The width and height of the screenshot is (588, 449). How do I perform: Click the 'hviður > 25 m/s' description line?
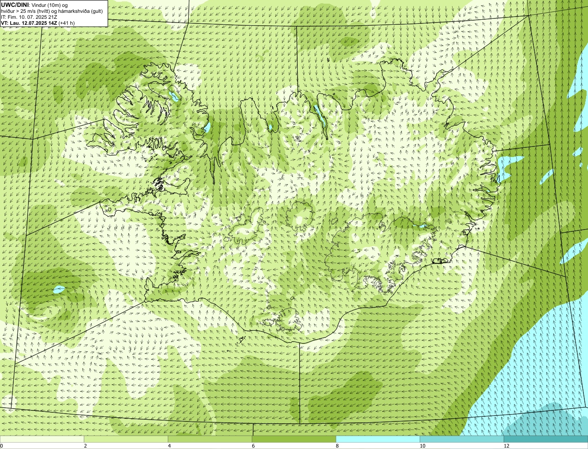click(x=53, y=11)
